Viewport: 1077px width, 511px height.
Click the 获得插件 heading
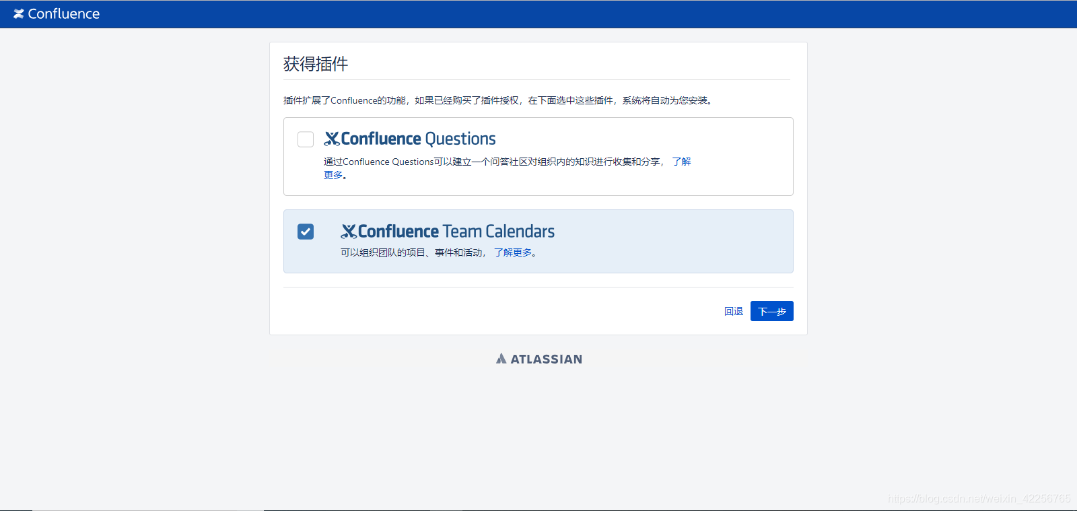pyautogui.click(x=316, y=64)
